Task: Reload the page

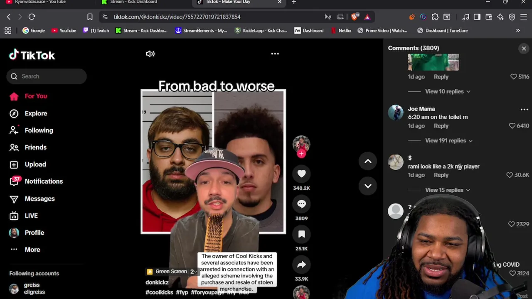Action: click(x=32, y=17)
